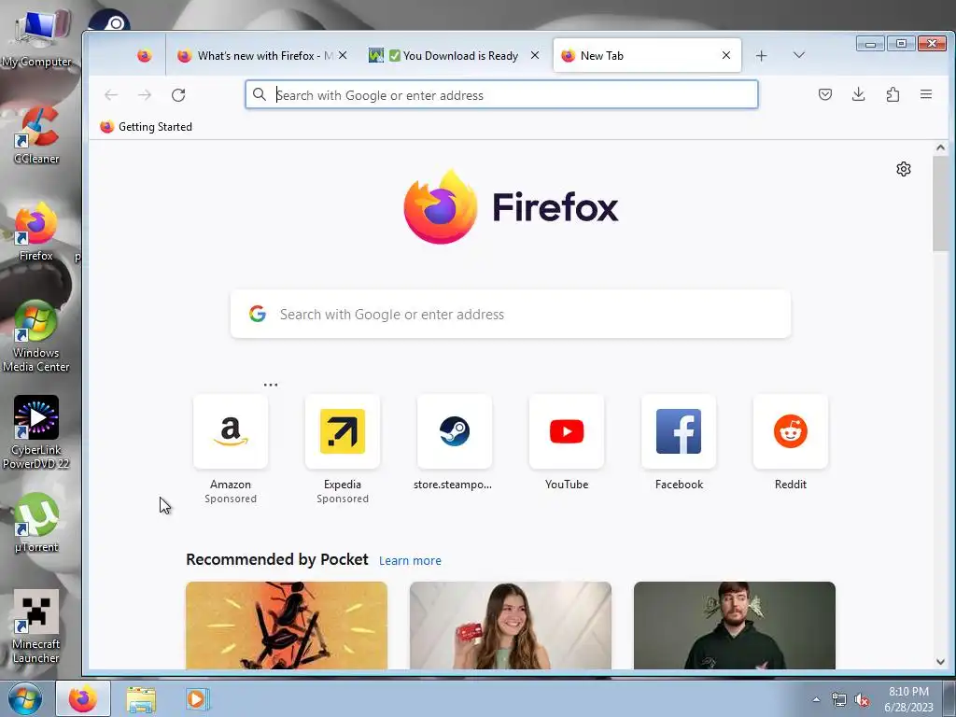Click the vertical scrollbar thumb
This screenshot has height=717, width=956.
point(940,203)
